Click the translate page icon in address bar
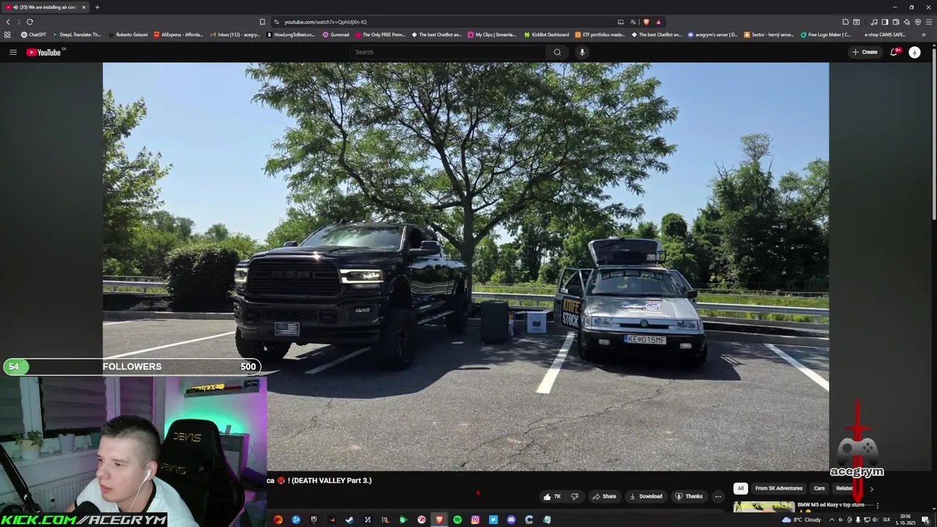Image resolution: width=937 pixels, height=527 pixels. (633, 22)
